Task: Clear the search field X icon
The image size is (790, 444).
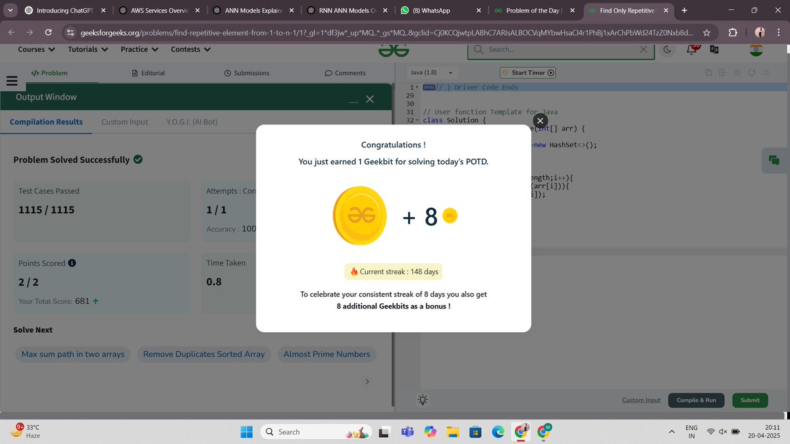Action: [643, 49]
